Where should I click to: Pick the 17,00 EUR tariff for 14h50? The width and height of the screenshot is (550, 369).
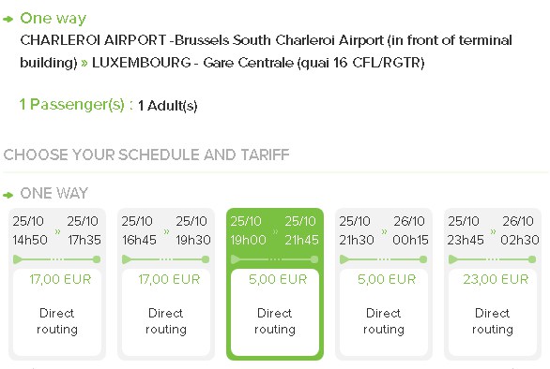(60, 279)
